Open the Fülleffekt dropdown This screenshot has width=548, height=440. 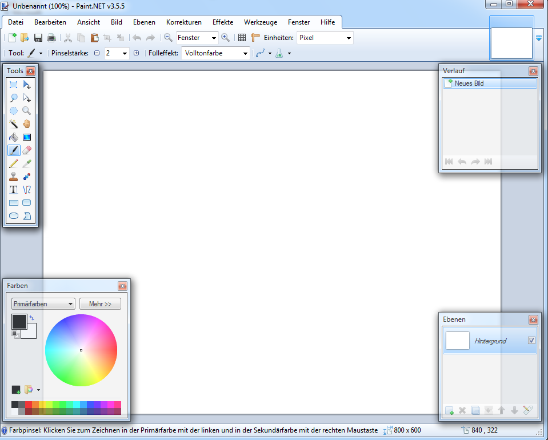pyautogui.click(x=245, y=53)
